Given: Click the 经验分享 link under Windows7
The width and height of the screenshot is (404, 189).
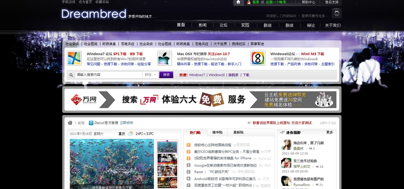Looking at the screenshot, I should click(x=144, y=64).
